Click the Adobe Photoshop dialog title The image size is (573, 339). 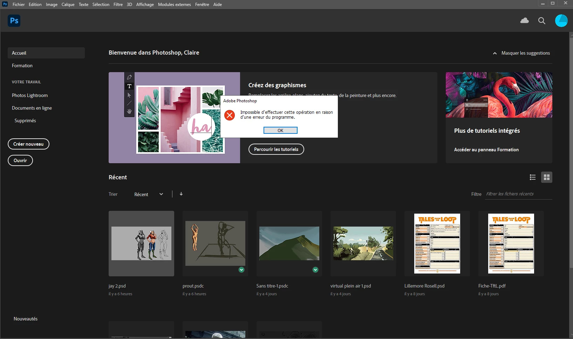[240, 101]
